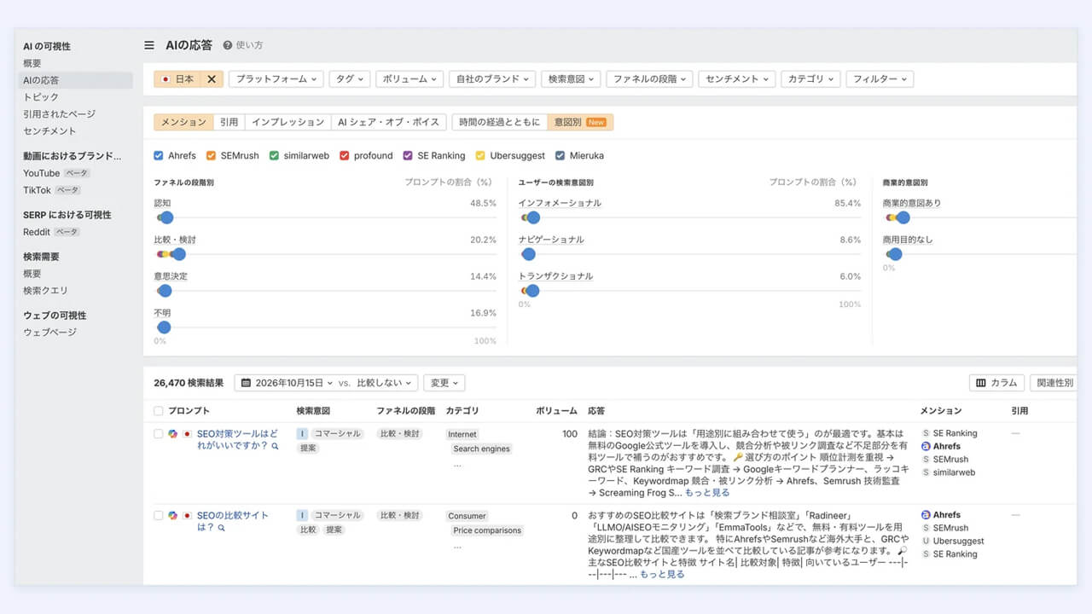Open the 使い方 help question icon
This screenshot has height=614, width=1092.
coord(228,45)
